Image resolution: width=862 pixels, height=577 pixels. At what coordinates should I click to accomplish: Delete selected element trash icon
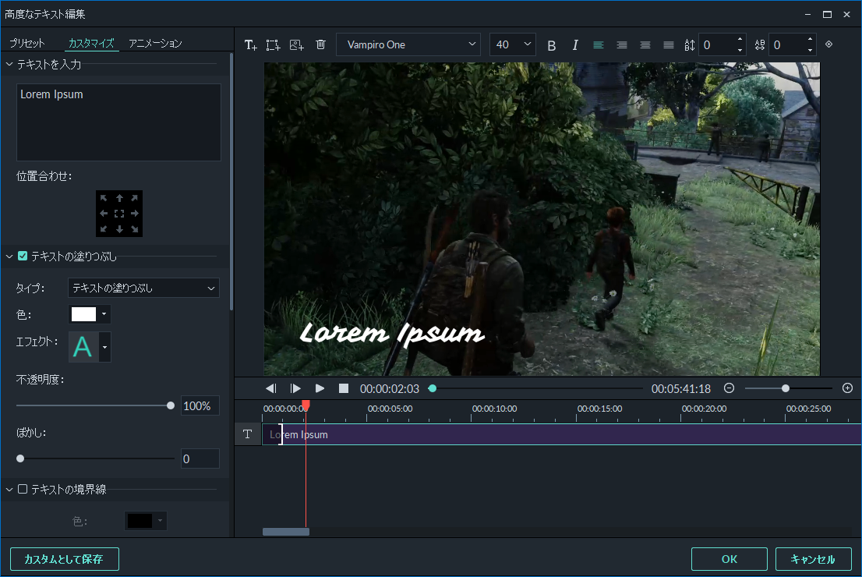pos(320,45)
